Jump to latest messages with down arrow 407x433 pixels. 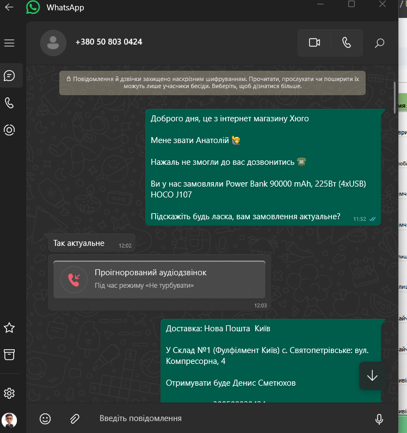372,375
